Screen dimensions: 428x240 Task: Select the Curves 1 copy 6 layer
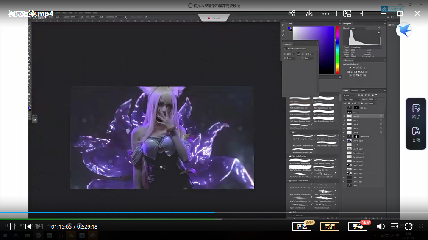pyautogui.click(x=364, y=153)
